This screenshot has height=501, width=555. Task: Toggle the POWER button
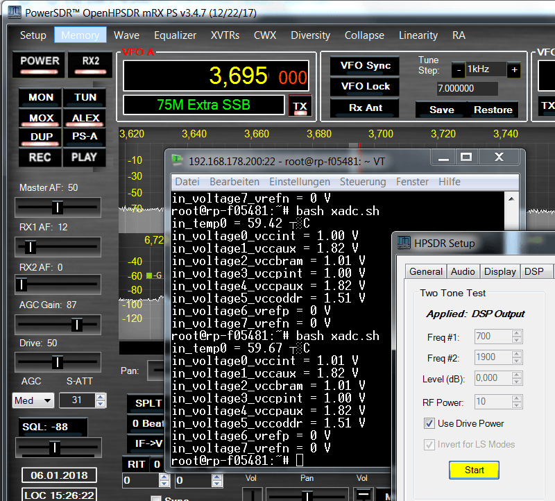(x=40, y=64)
